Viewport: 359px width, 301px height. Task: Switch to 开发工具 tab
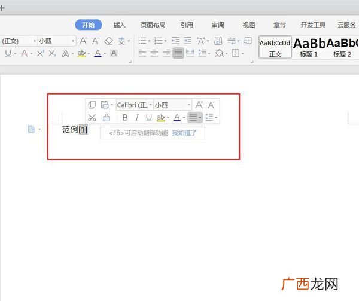313,25
